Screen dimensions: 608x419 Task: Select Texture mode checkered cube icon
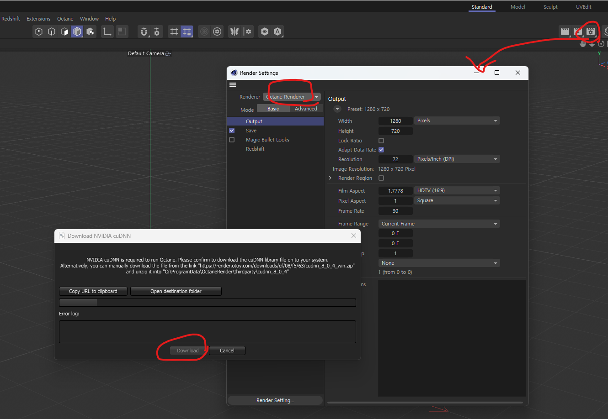point(90,31)
